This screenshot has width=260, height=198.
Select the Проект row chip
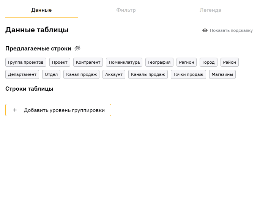pyautogui.click(x=60, y=62)
